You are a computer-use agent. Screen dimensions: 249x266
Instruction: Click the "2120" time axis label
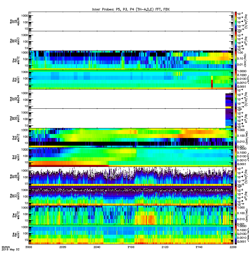pyautogui.click(x=165, y=247)
